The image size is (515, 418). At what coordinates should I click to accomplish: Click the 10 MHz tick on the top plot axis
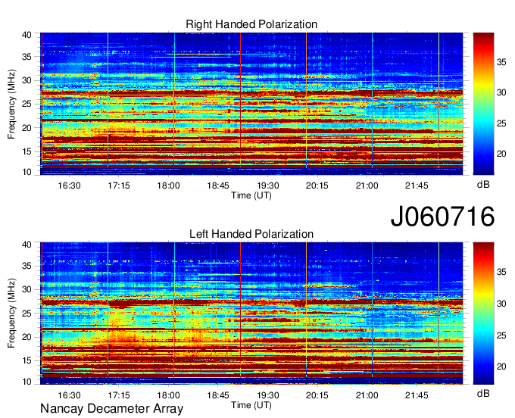point(27,172)
